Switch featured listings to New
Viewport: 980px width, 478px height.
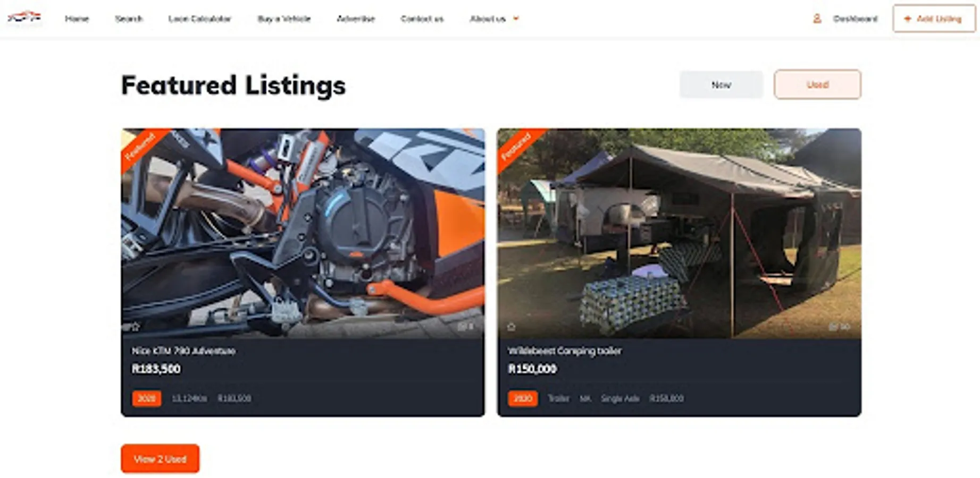click(721, 84)
